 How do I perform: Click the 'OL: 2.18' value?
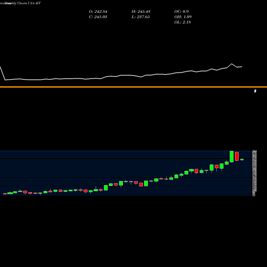(183, 22)
